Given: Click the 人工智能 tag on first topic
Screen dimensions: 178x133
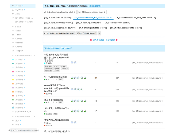Looking at the screenshot, I should click(62, 66).
